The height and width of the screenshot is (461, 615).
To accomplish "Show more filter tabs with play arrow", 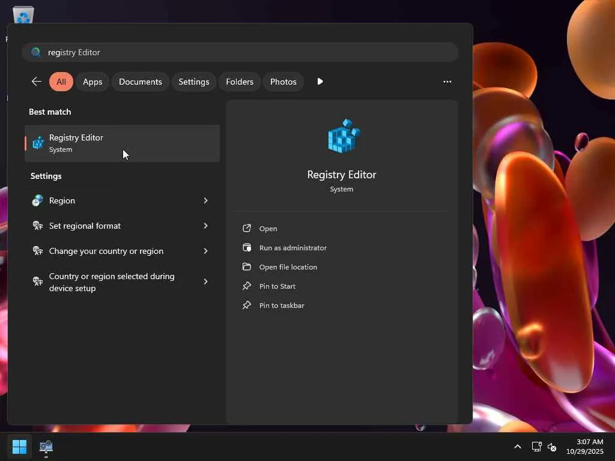I will coord(320,82).
